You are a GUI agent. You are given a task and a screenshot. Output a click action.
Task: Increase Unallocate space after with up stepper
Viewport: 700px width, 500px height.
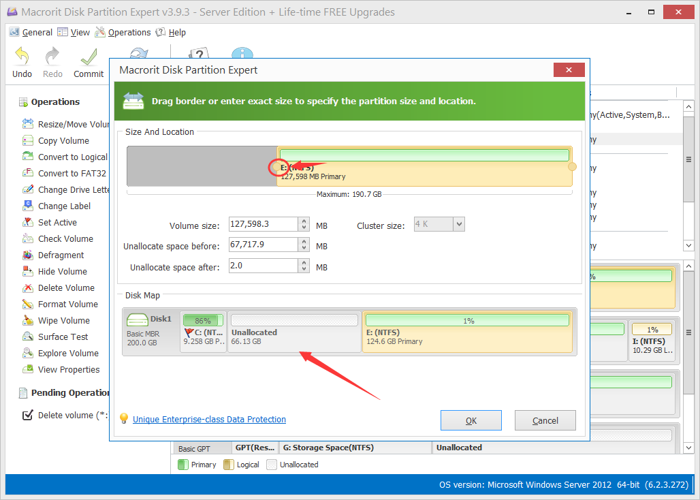(304, 262)
